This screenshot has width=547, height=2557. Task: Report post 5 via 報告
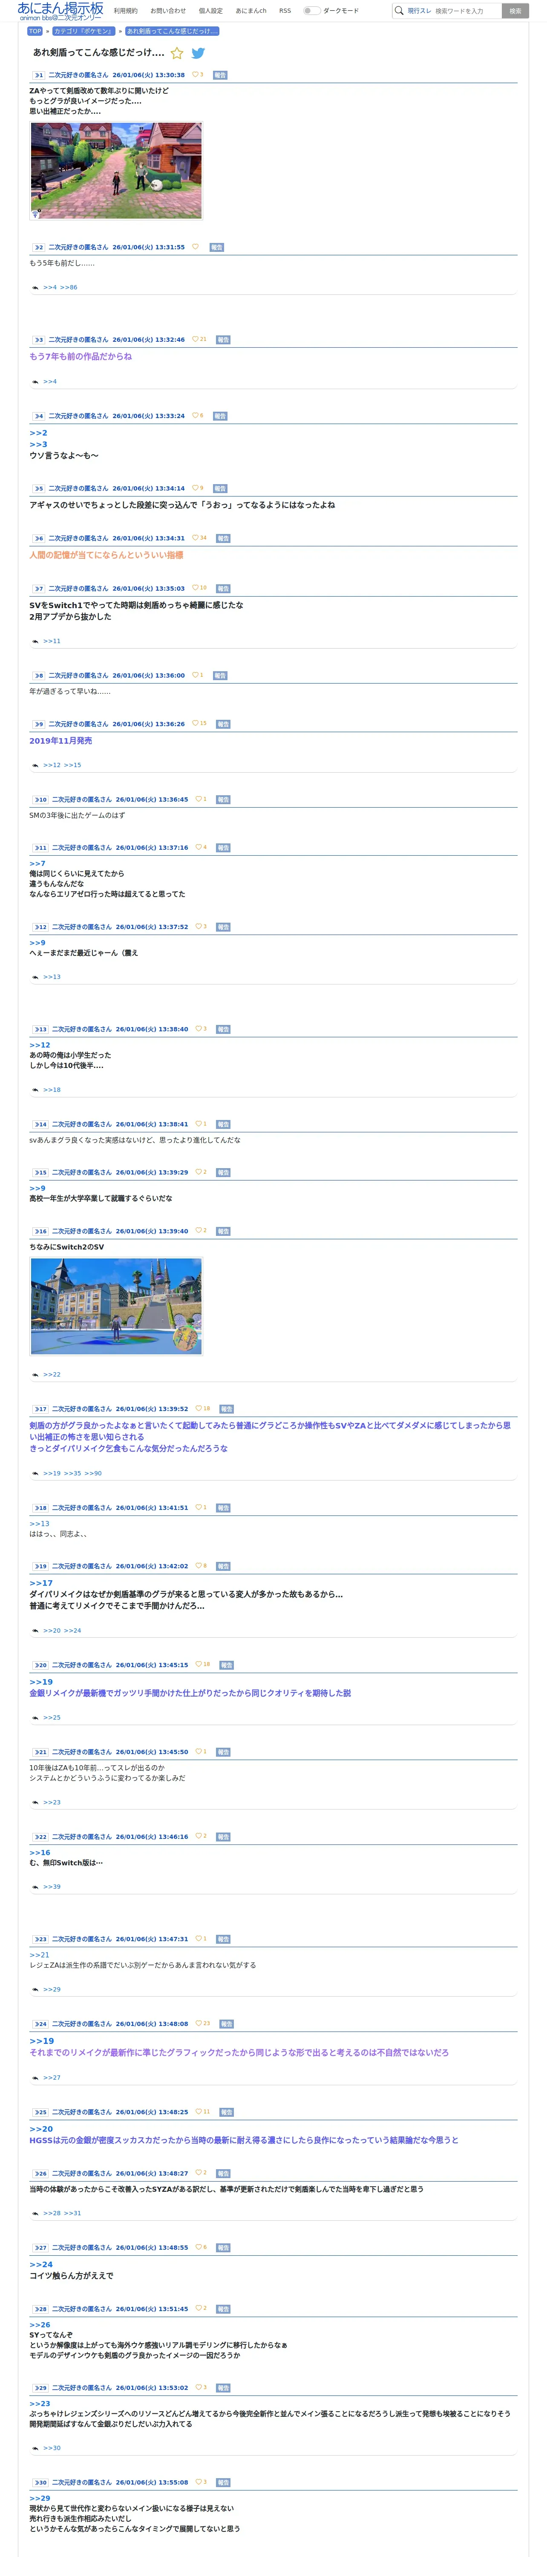tap(220, 489)
